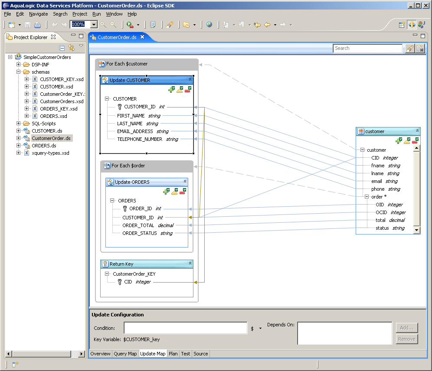
Task: Collapse the SimpleCustomerOrders project node
Action: [x=10, y=57]
